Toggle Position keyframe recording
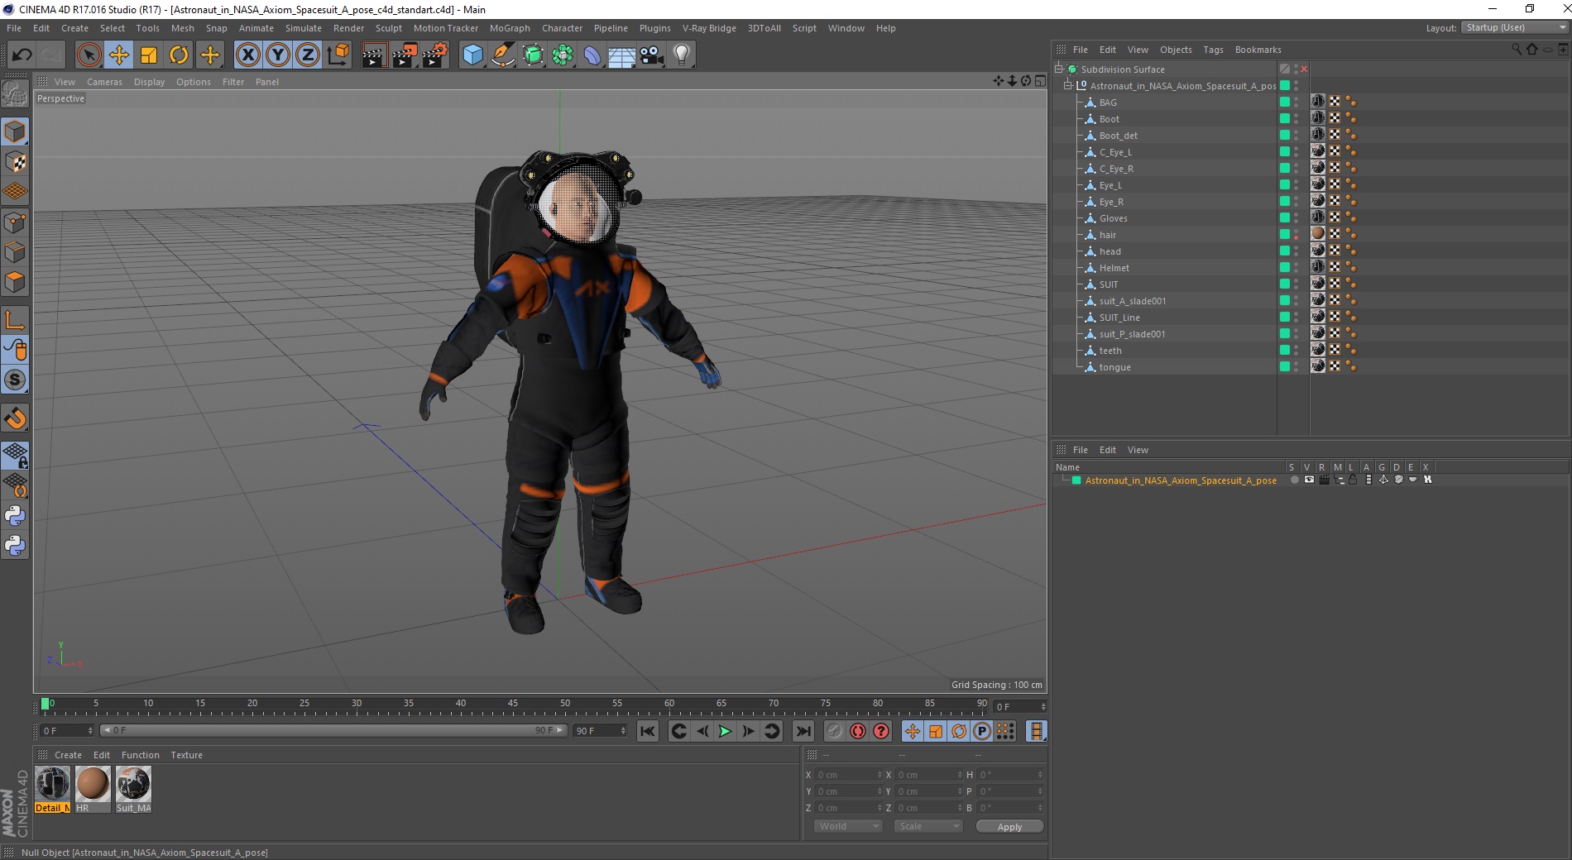 (x=912, y=731)
